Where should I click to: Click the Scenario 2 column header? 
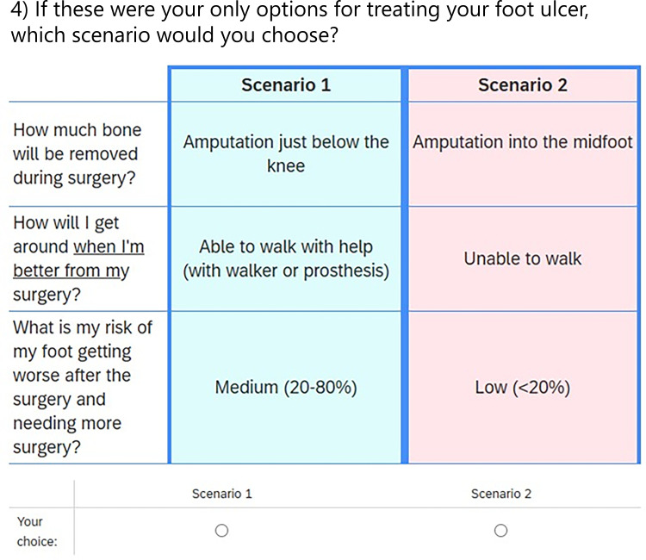[523, 85]
